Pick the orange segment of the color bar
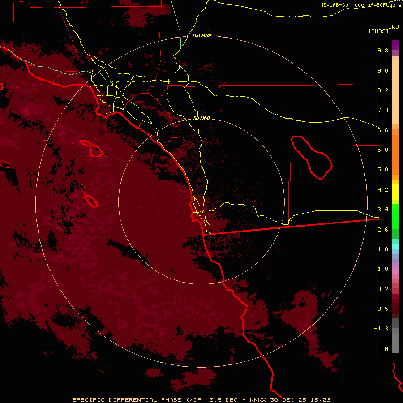Viewport: 403px width, 403px height. pyautogui.click(x=395, y=154)
